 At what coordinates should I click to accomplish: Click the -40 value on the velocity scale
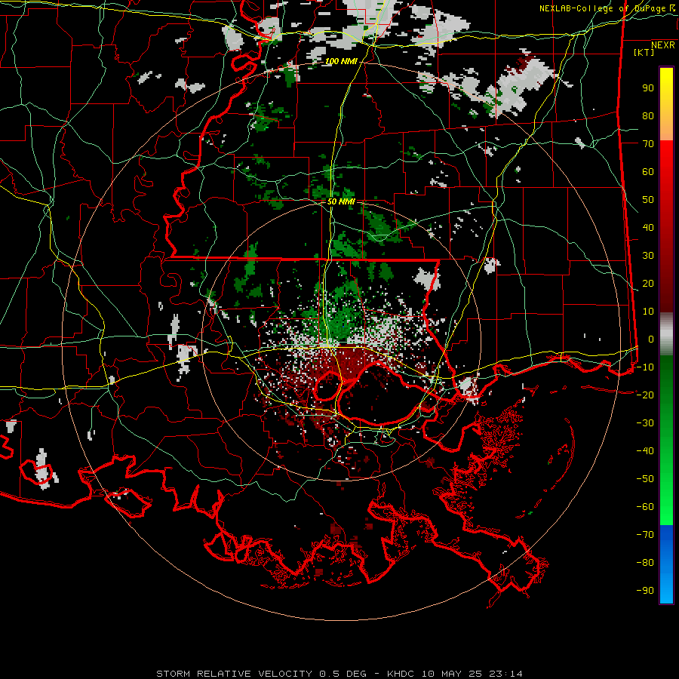click(x=645, y=451)
